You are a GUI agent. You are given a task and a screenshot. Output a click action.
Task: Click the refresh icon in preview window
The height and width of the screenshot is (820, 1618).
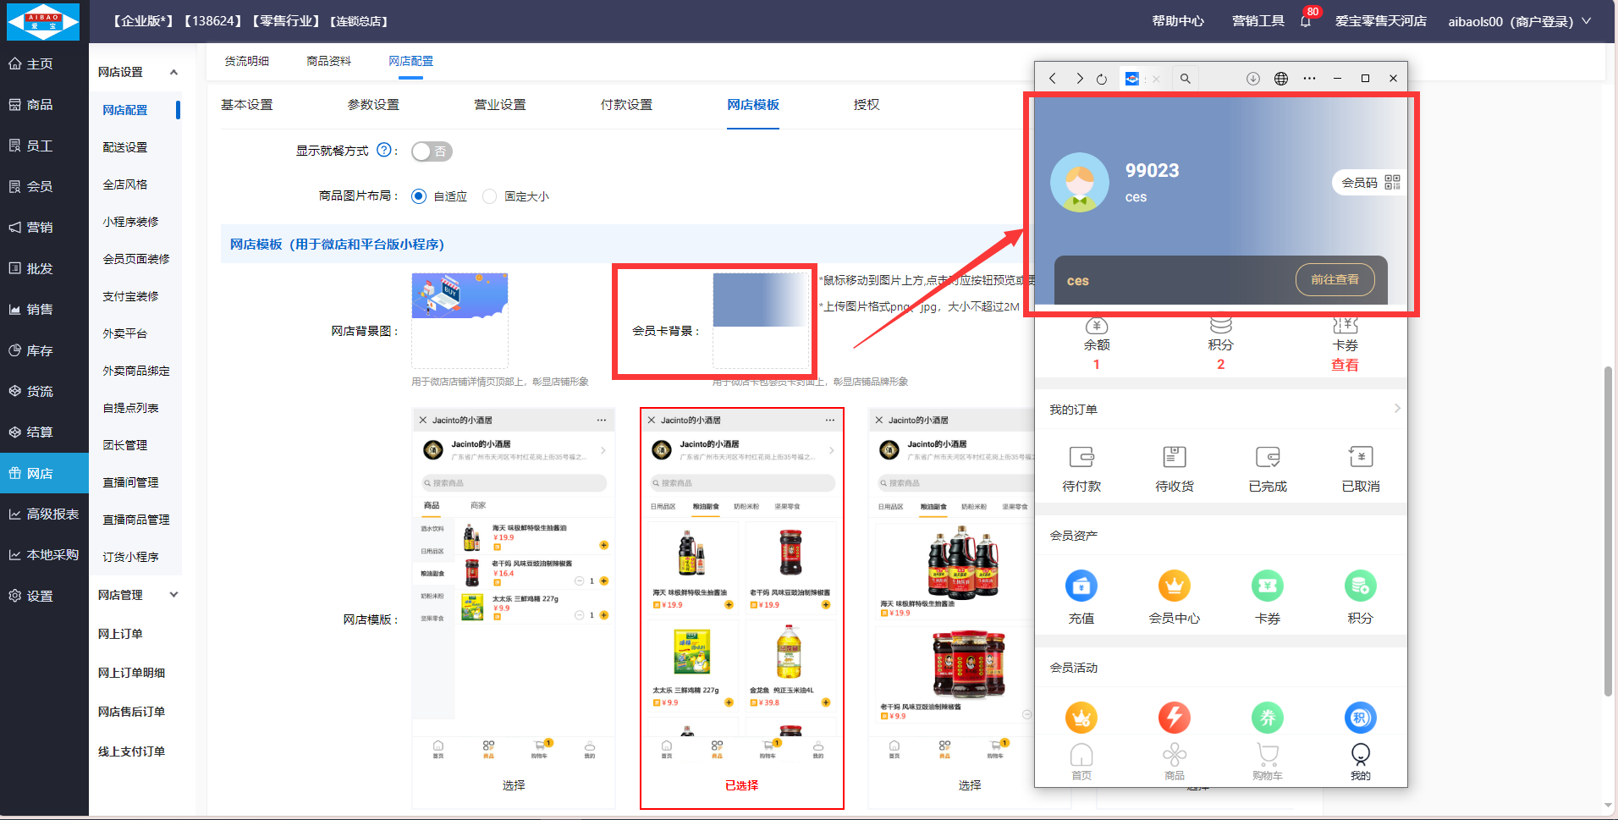1101,79
